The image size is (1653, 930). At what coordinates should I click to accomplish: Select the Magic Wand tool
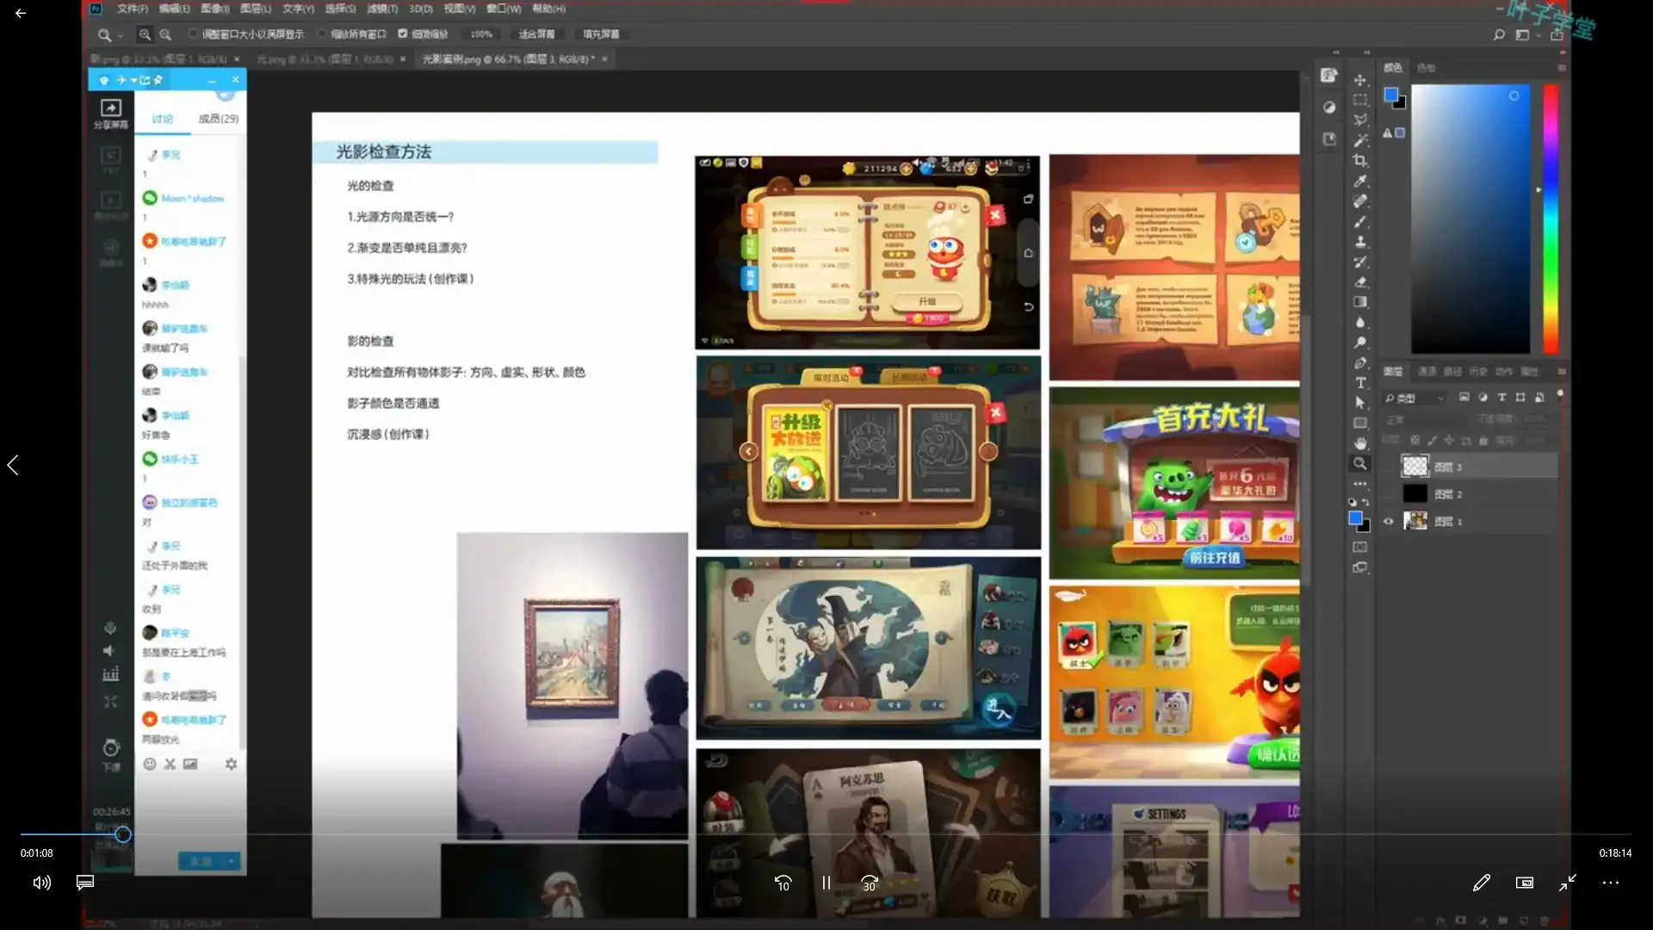click(x=1360, y=140)
